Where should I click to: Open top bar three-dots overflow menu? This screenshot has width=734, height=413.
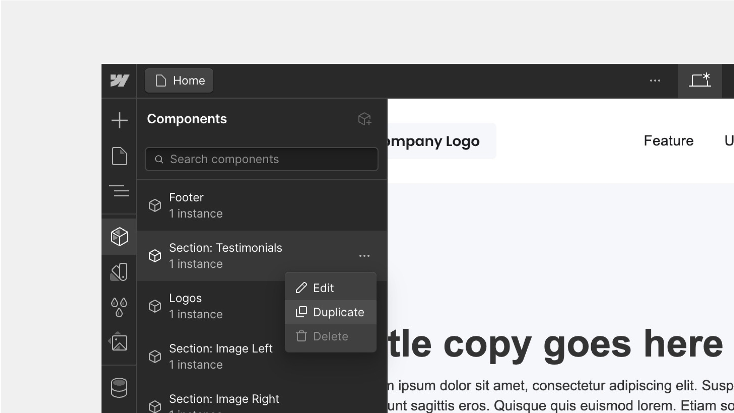[x=655, y=81]
